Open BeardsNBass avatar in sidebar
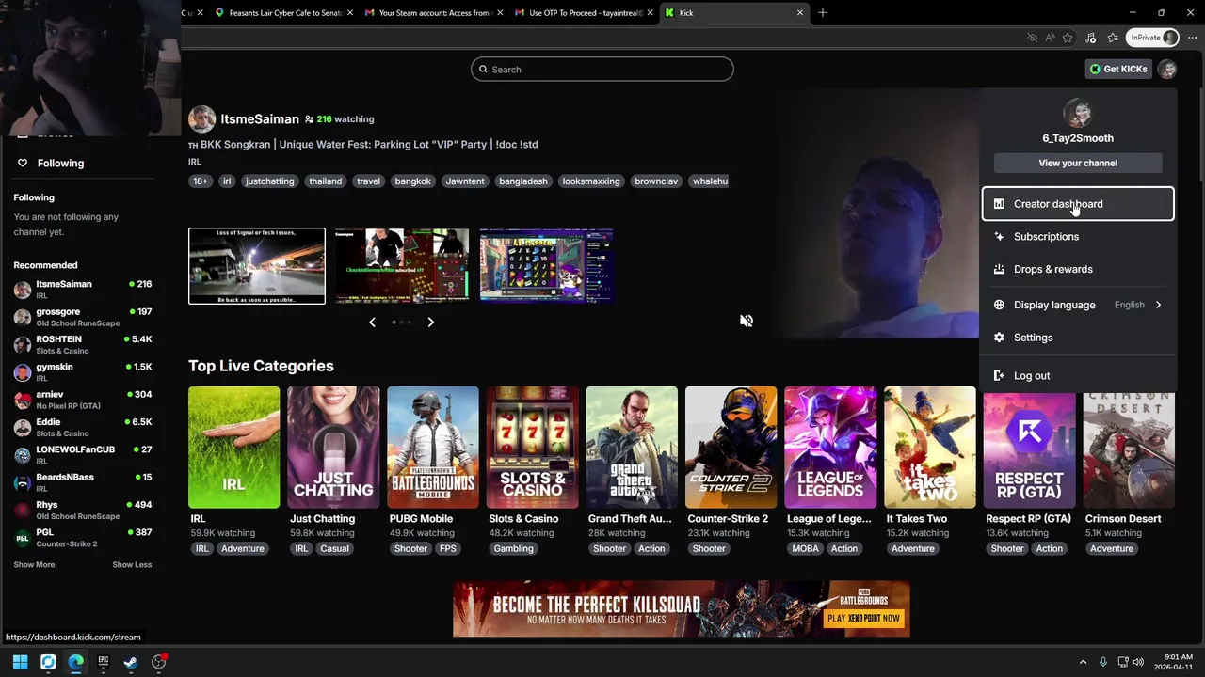The image size is (1205, 677). [x=23, y=482]
